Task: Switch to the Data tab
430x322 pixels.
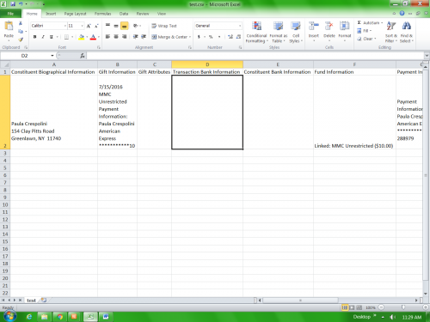Action: tap(124, 14)
